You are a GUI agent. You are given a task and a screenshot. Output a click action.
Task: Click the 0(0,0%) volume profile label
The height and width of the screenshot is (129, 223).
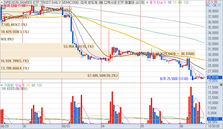pos(7,39)
